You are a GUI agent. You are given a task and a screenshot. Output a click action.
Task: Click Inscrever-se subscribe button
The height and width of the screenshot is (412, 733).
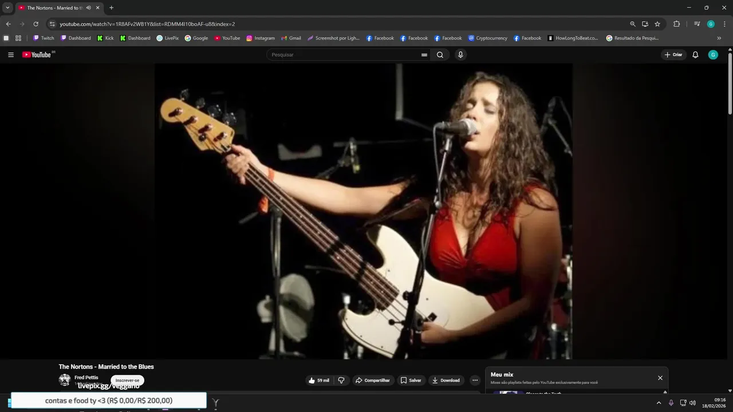click(127, 381)
